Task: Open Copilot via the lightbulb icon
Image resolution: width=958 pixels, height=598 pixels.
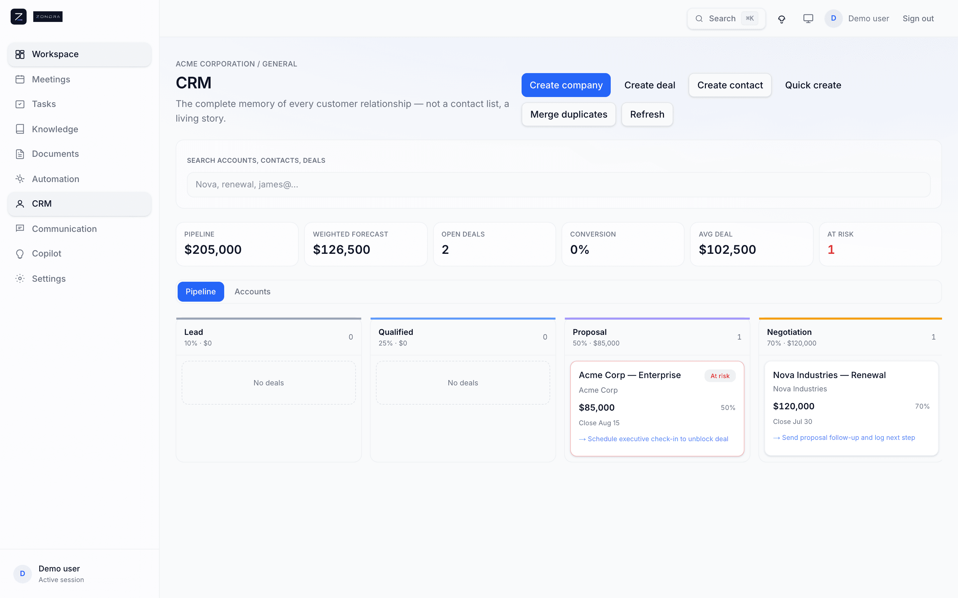Action: pyautogui.click(x=20, y=253)
